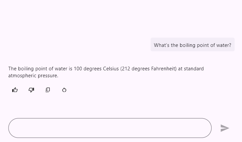Copy the assistant's response
The width and height of the screenshot is (242, 142).
pos(48,90)
